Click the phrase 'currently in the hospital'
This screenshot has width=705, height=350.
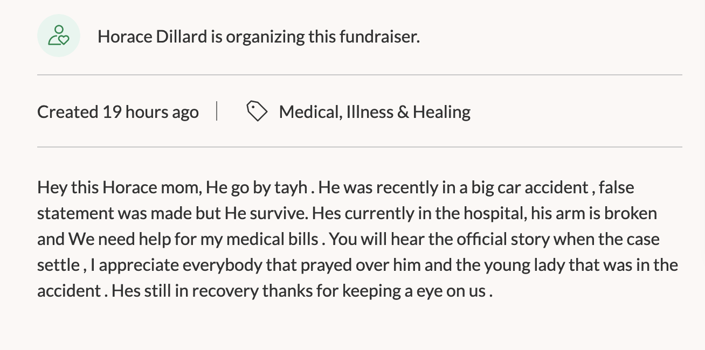pyautogui.click(x=435, y=214)
